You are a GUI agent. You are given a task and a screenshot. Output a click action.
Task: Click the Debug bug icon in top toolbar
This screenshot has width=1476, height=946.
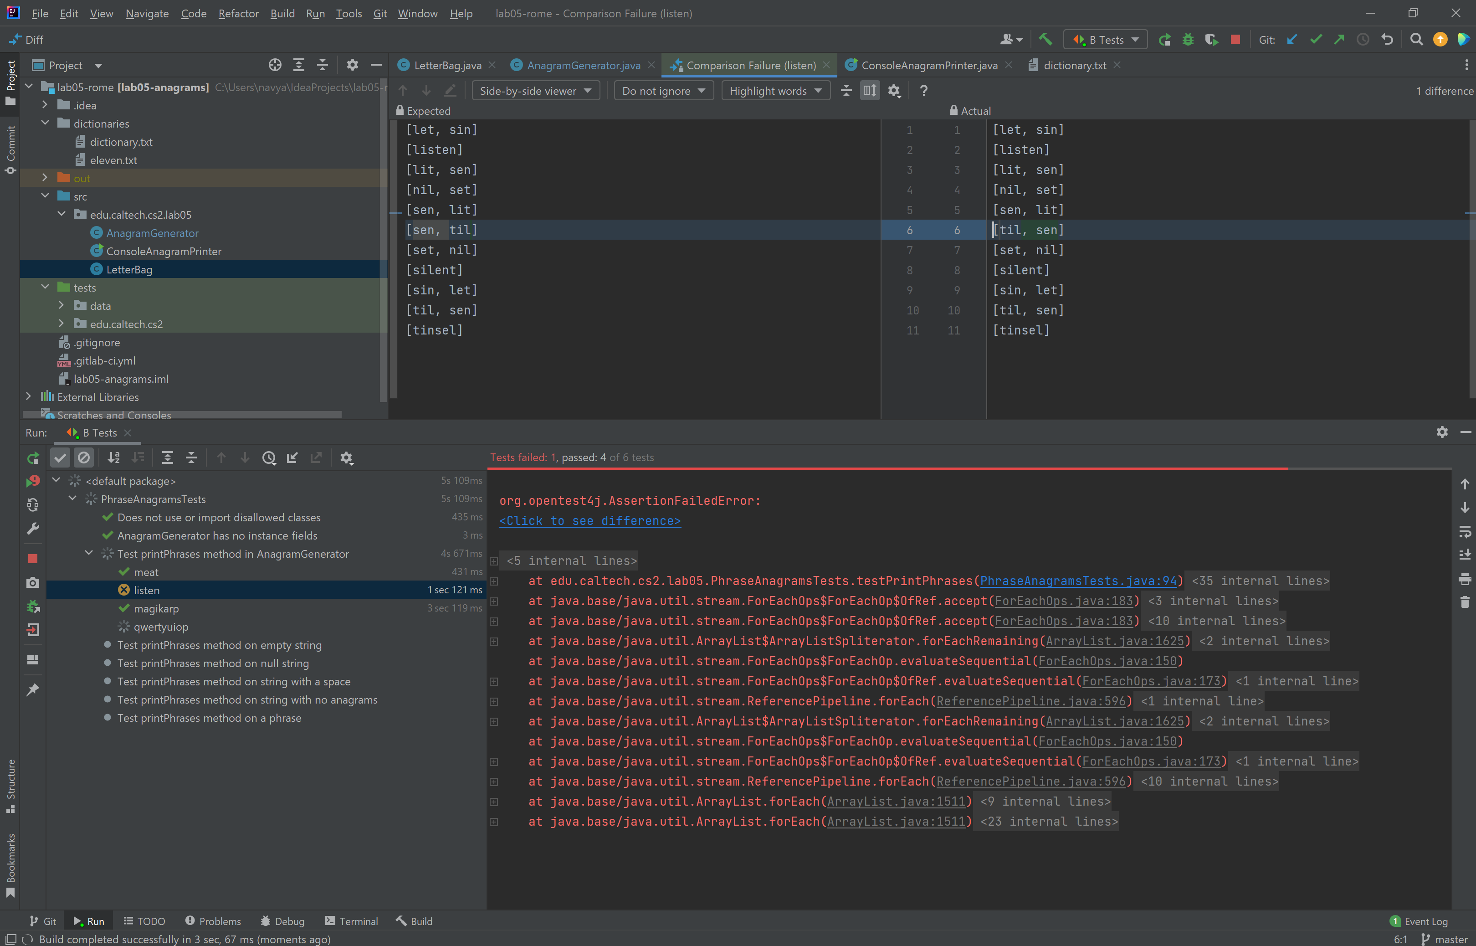pos(1188,40)
